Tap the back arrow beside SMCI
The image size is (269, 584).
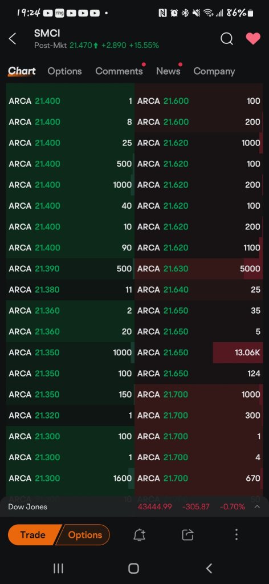coord(13,38)
